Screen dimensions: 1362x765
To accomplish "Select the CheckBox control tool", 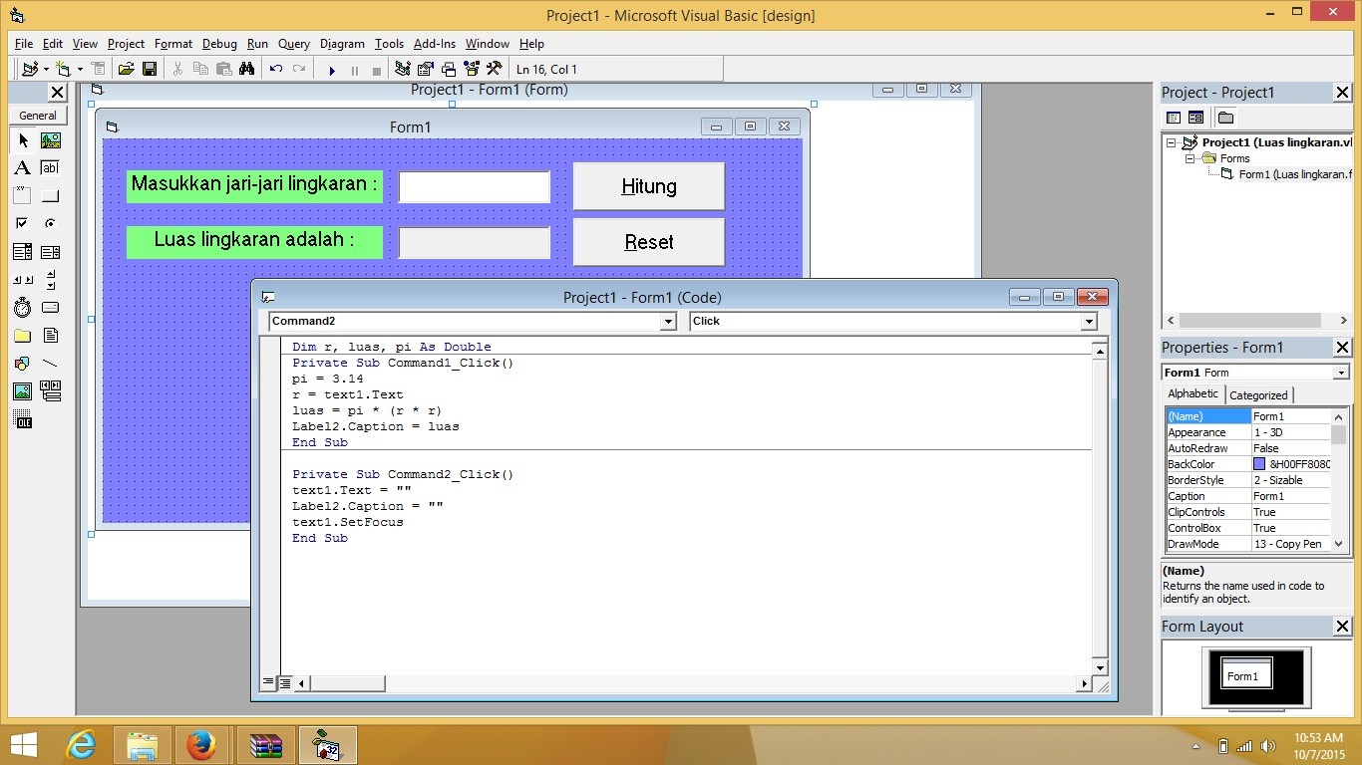I will pos(23,224).
